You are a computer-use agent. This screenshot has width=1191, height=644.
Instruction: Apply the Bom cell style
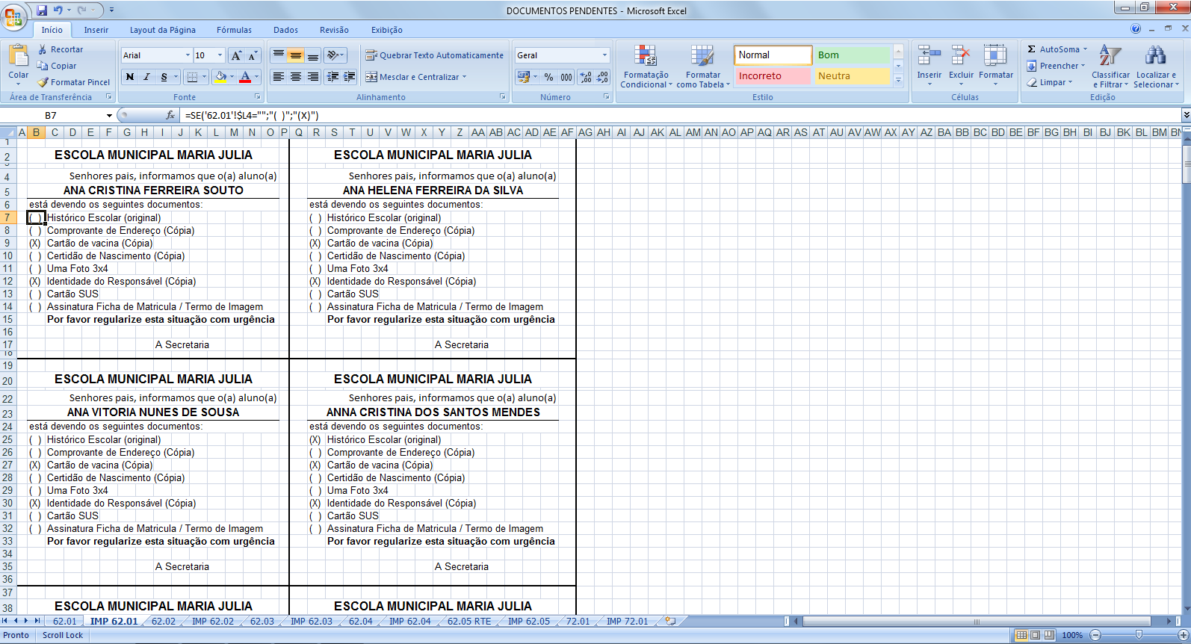click(853, 55)
